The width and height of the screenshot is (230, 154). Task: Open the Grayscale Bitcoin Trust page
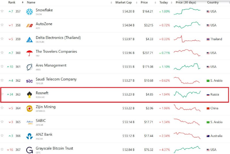point(54,148)
